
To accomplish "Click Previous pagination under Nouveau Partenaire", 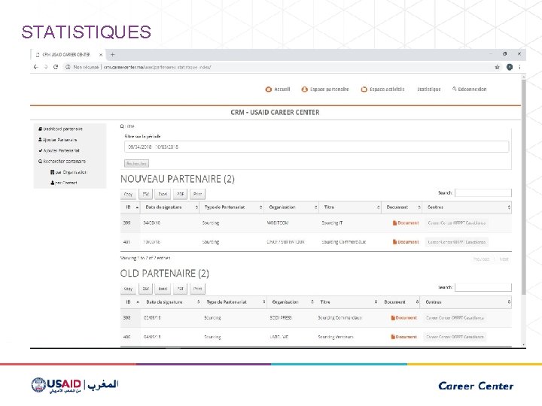I will pos(481,259).
